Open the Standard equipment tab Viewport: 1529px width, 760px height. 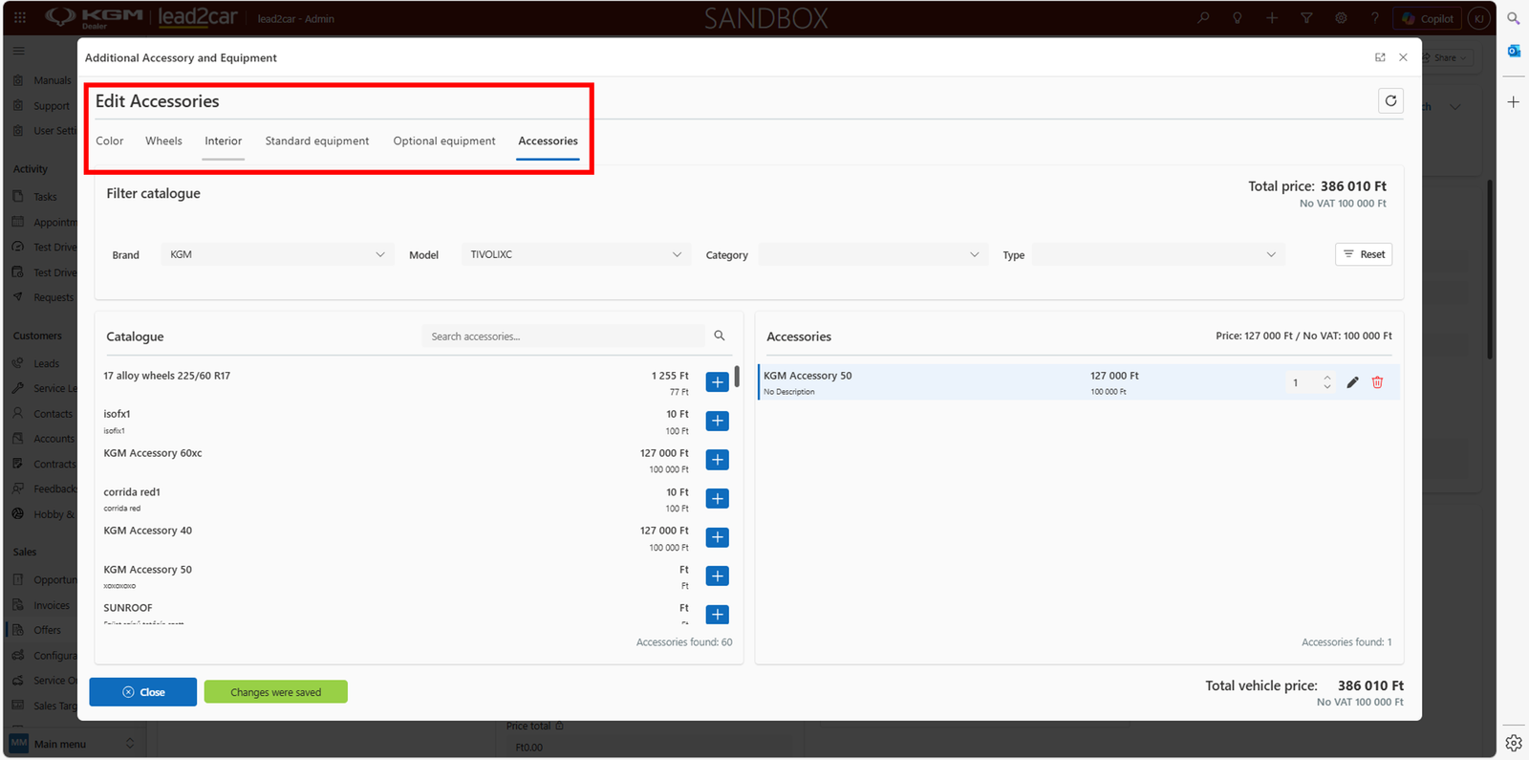click(317, 141)
